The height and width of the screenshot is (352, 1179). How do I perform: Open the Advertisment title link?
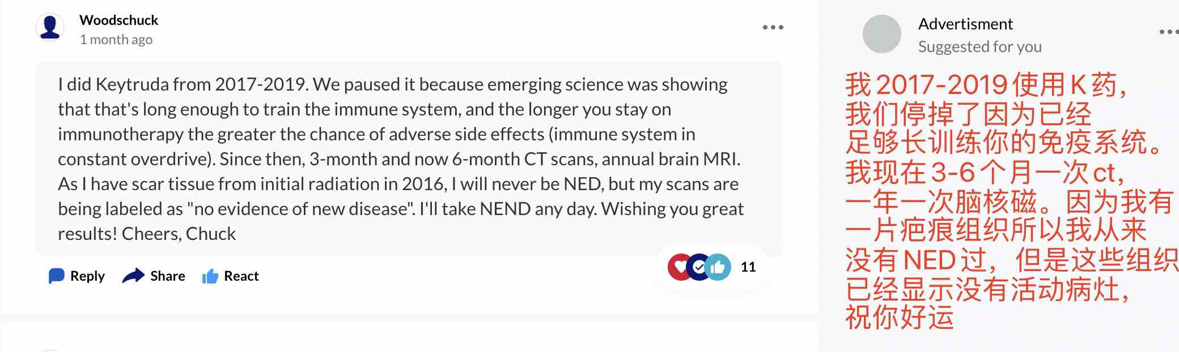click(965, 24)
